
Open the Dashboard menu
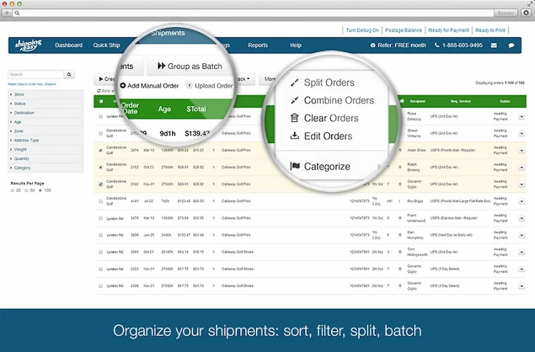[68, 45]
